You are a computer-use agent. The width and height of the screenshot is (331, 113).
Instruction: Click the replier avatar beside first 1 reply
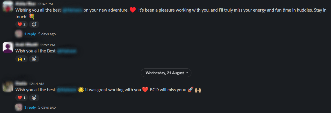(19, 34)
